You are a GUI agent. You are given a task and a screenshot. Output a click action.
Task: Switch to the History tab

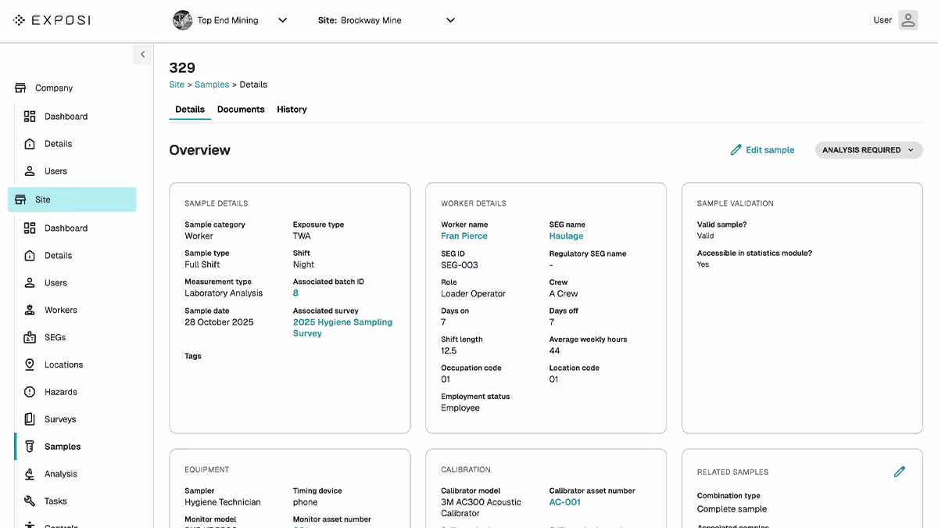[x=292, y=109]
